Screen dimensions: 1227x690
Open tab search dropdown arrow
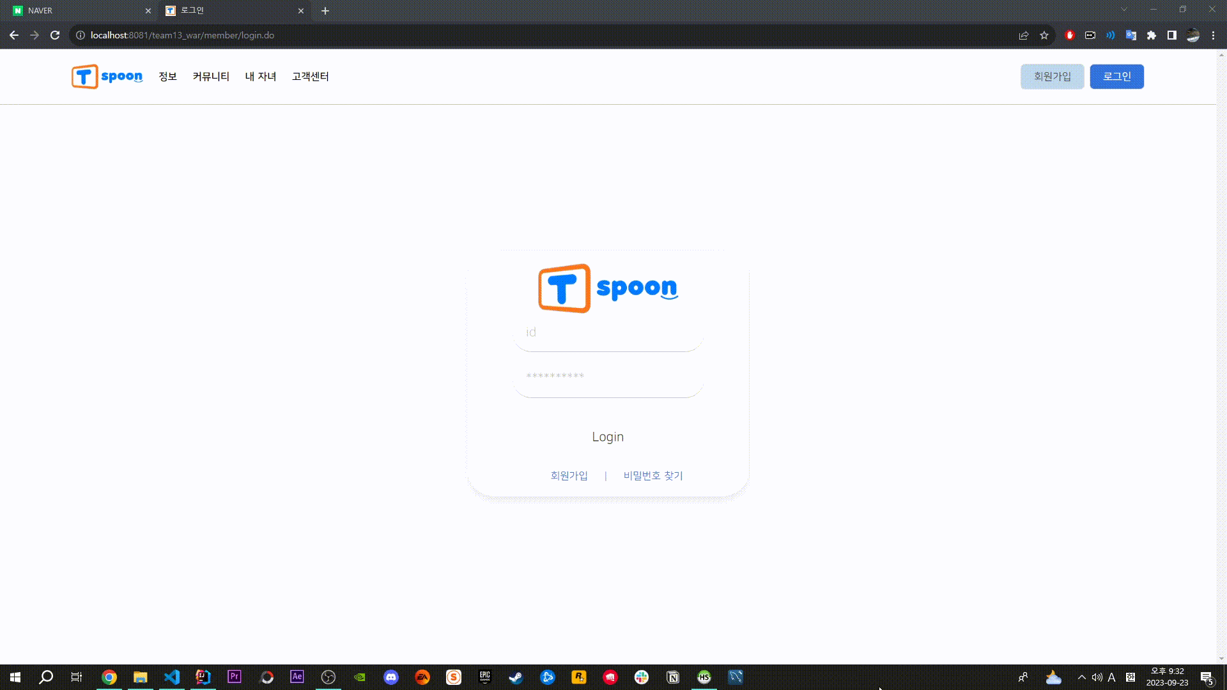(x=1124, y=10)
